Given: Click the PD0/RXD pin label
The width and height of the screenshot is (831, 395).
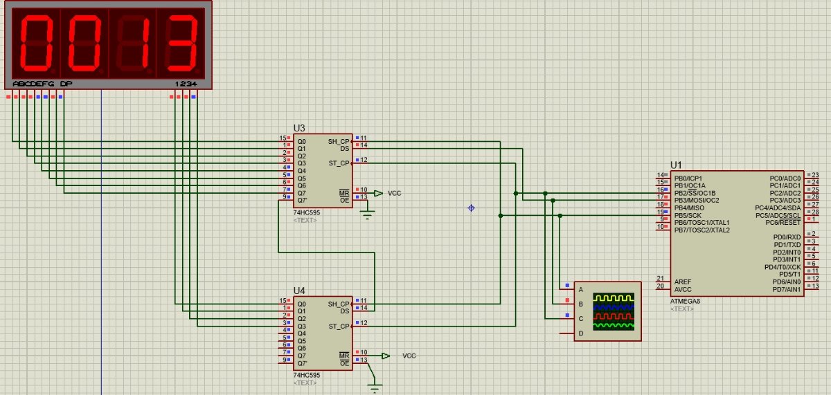Looking at the screenshot, I should pos(787,237).
